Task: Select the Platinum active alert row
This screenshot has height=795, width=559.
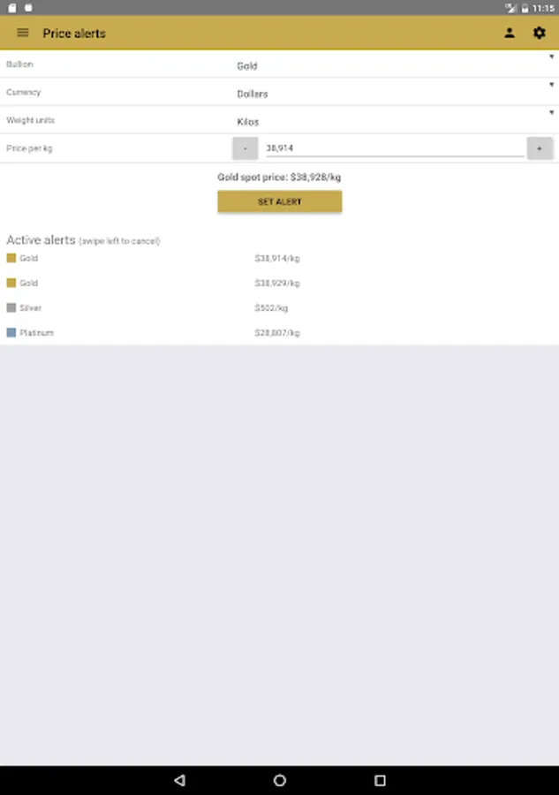Action: (279, 333)
